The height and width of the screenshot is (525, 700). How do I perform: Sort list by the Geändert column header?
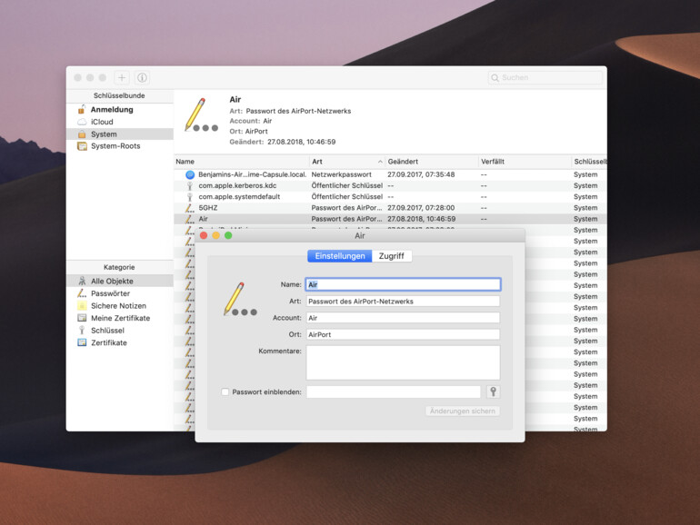[x=429, y=161]
